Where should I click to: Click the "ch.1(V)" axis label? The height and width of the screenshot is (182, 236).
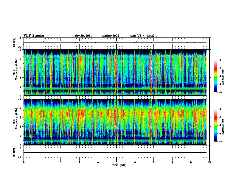(14, 42)
